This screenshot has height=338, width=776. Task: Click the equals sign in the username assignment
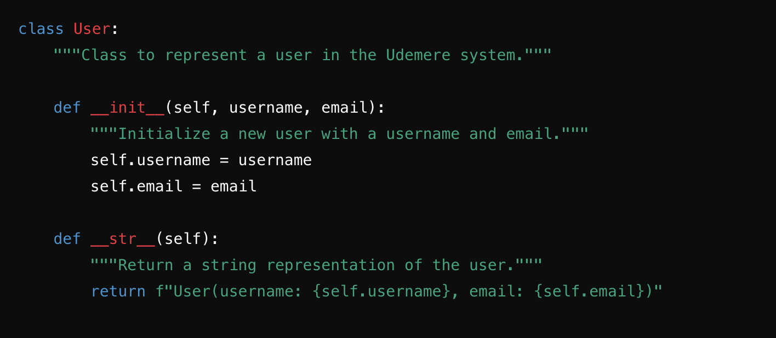pyautogui.click(x=224, y=160)
